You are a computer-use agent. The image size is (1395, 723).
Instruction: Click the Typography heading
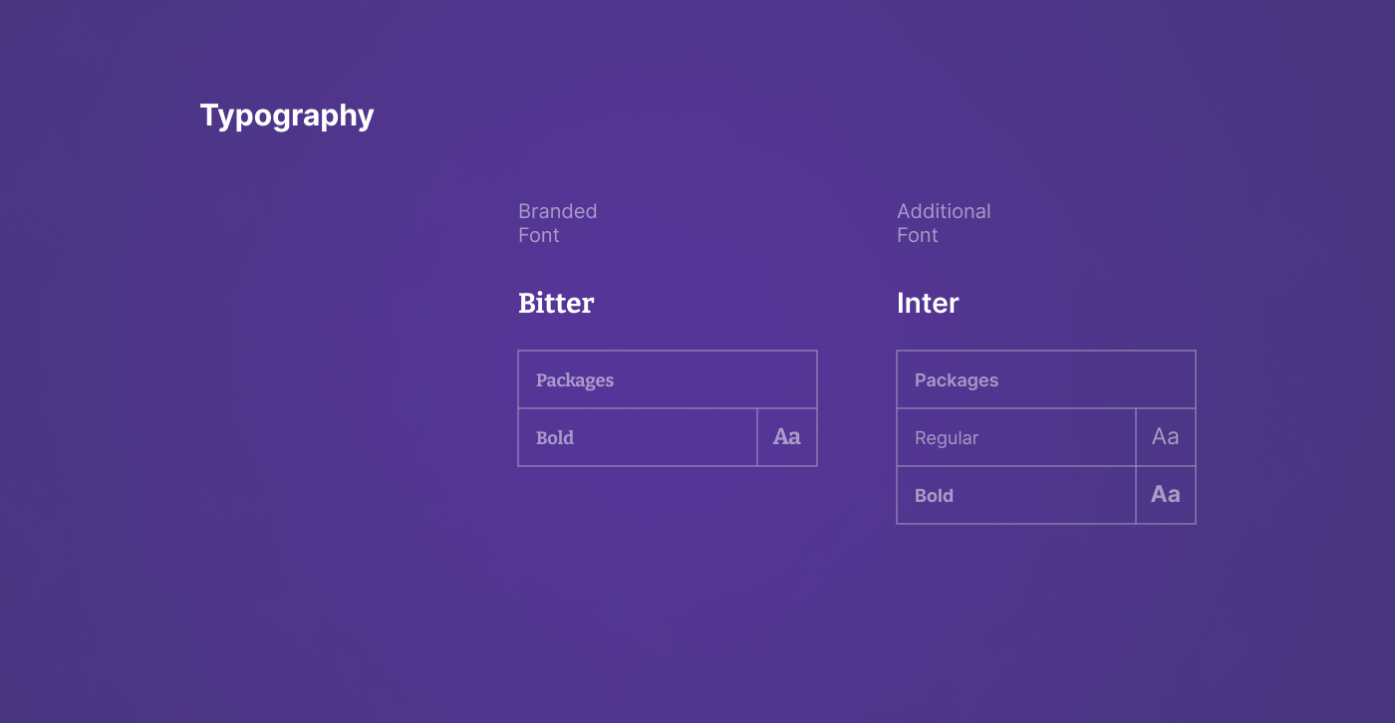click(287, 116)
